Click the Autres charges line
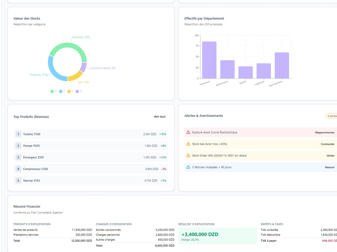The height and width of the screenshot is (252, 337). tap(135, 240)
